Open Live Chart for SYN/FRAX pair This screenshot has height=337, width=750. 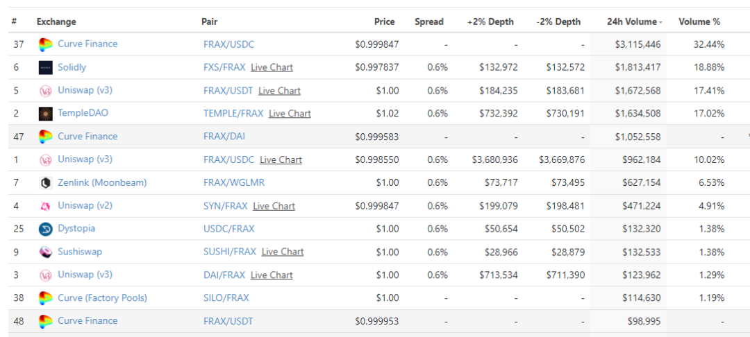[x=274, y=206]
